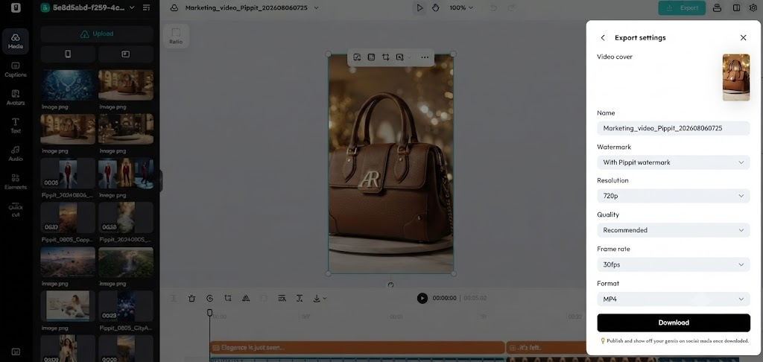Open the settings gear icon

pos(753,7)
